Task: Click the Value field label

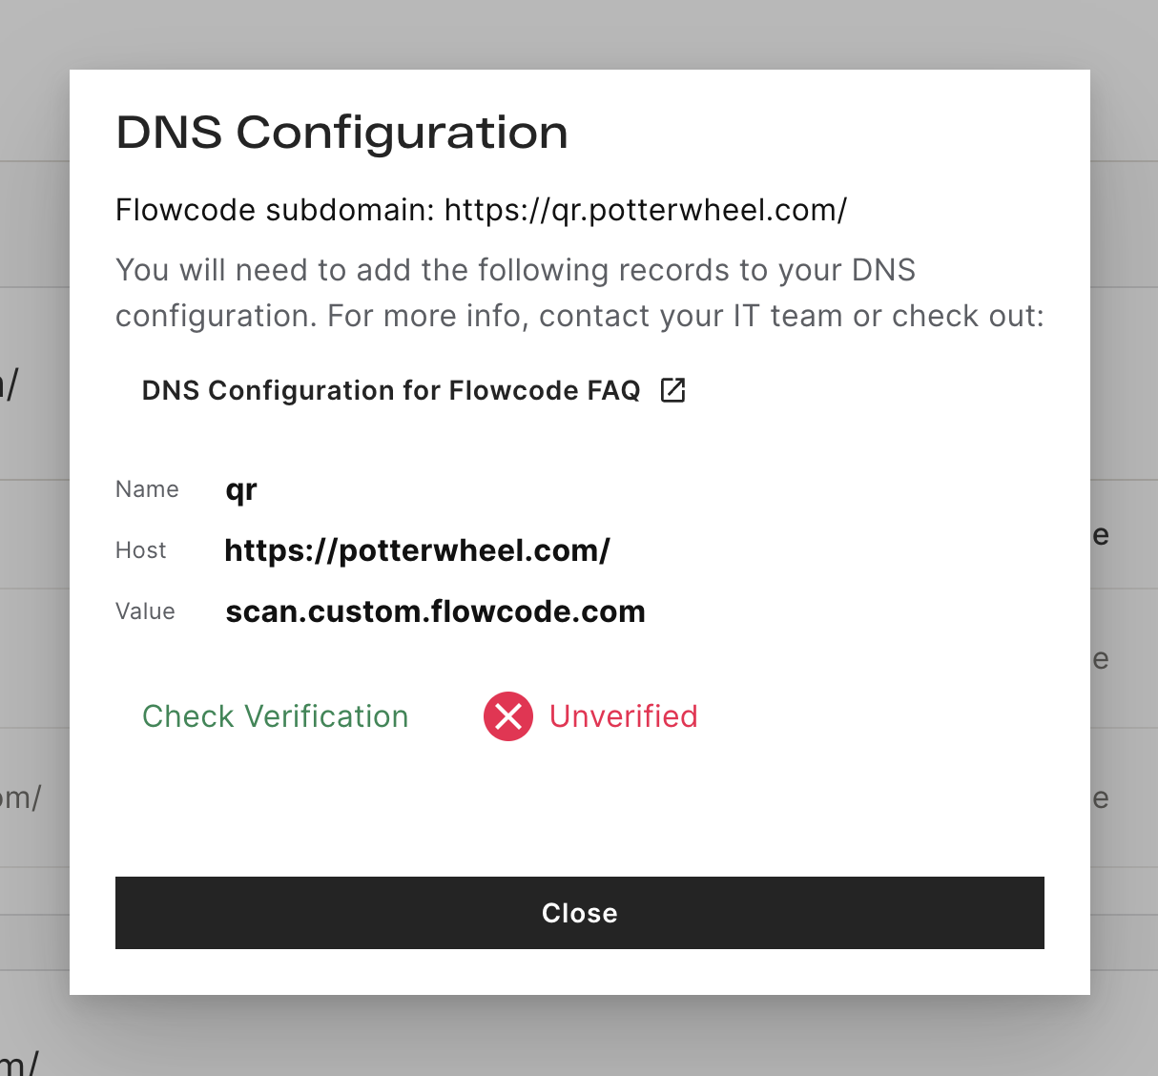Action: tap(145, 611)
